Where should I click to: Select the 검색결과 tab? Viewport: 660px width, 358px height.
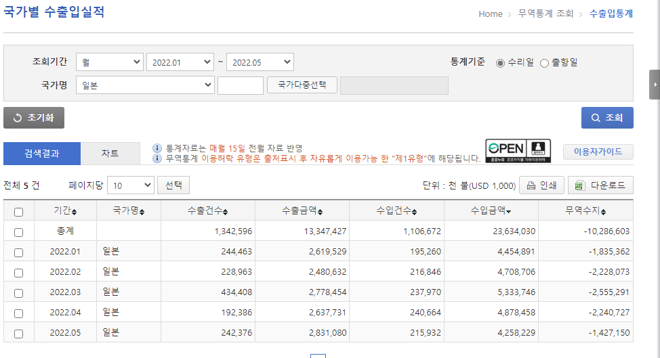pyautogui.click(x=42, y=154)
